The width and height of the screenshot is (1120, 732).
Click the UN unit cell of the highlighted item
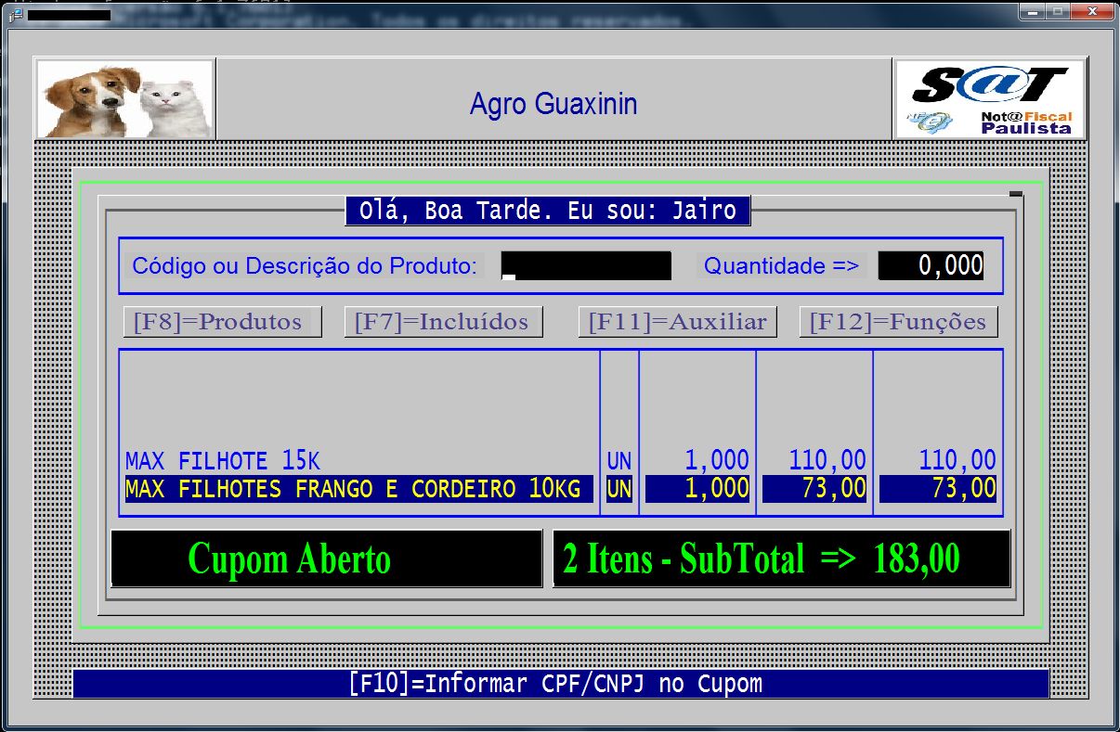[x=619, y=489]
